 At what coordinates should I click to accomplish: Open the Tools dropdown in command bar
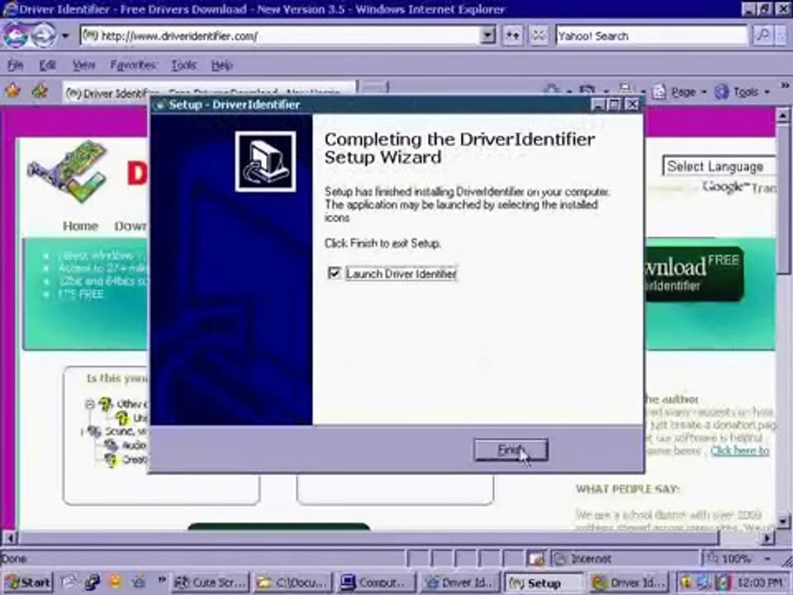tap(743, 92)
